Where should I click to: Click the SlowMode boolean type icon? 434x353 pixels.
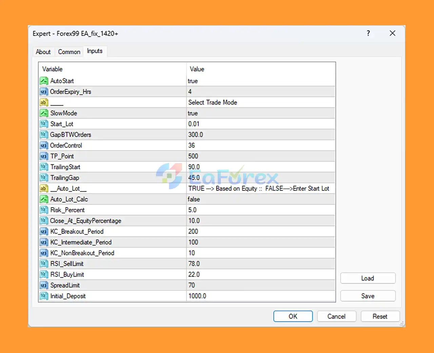tap(44, 113)
